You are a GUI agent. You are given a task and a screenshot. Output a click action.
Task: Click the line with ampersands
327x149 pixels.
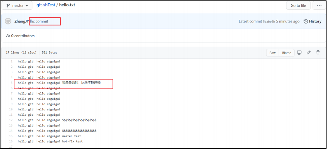click(57, 131)
